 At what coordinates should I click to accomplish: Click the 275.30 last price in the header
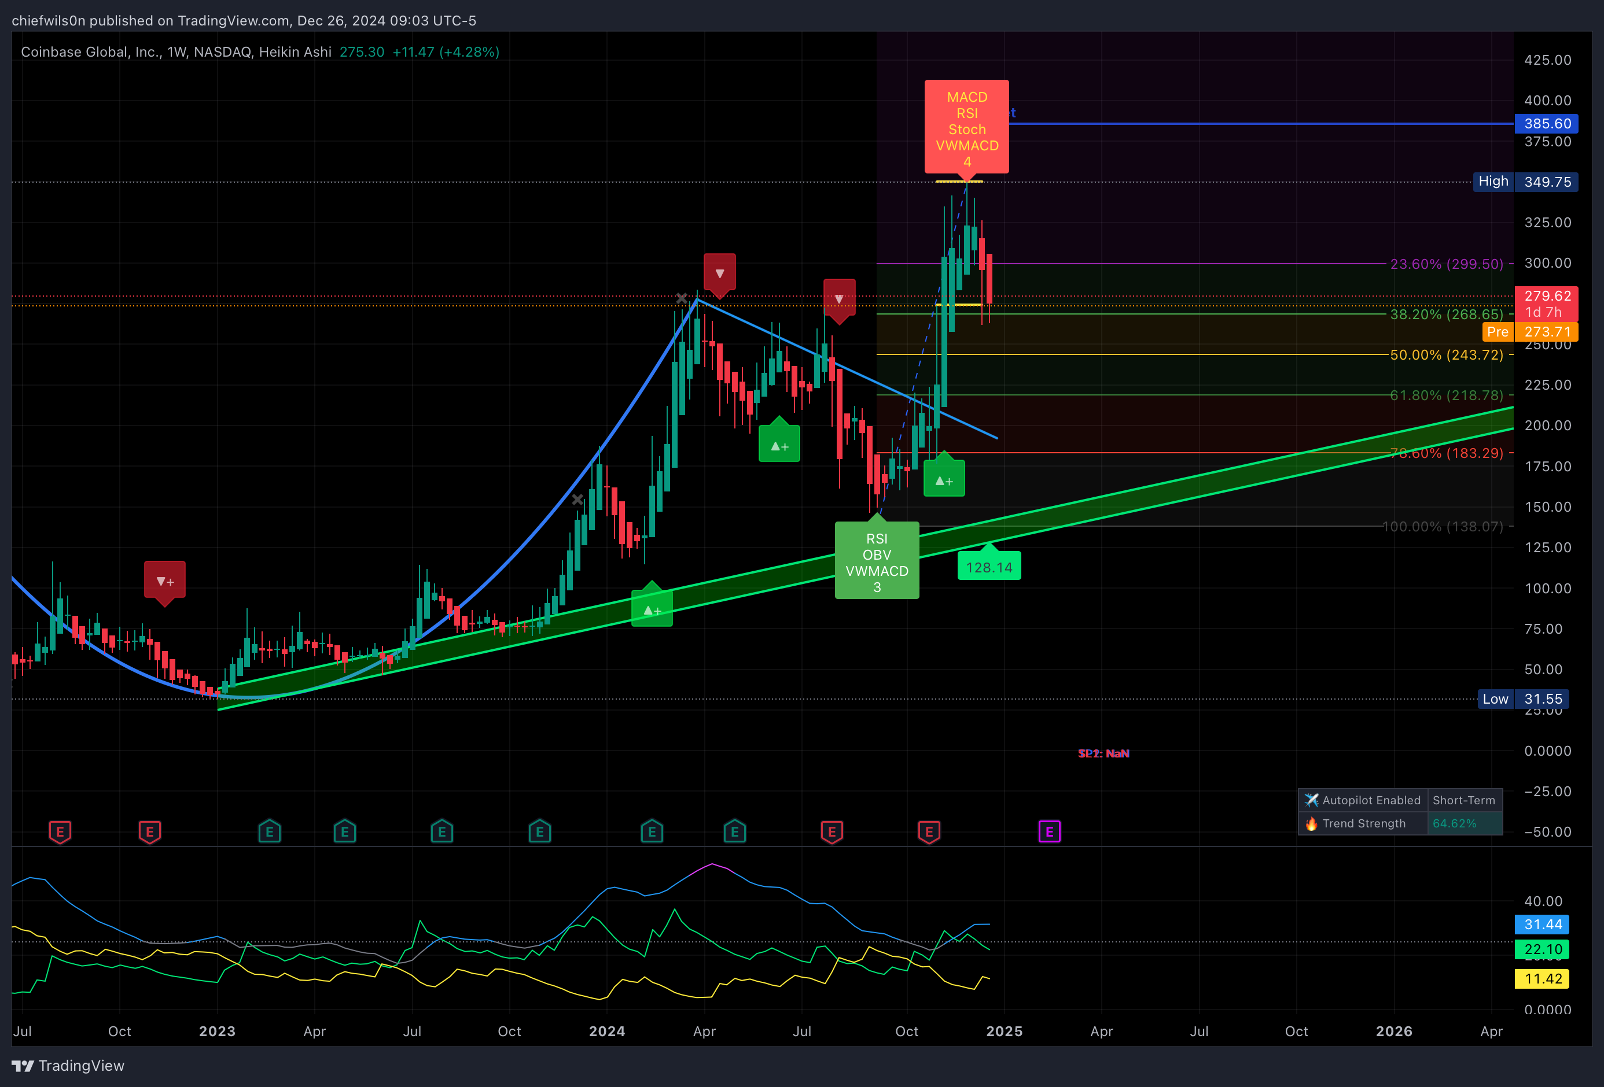click(x=362, y=51)
